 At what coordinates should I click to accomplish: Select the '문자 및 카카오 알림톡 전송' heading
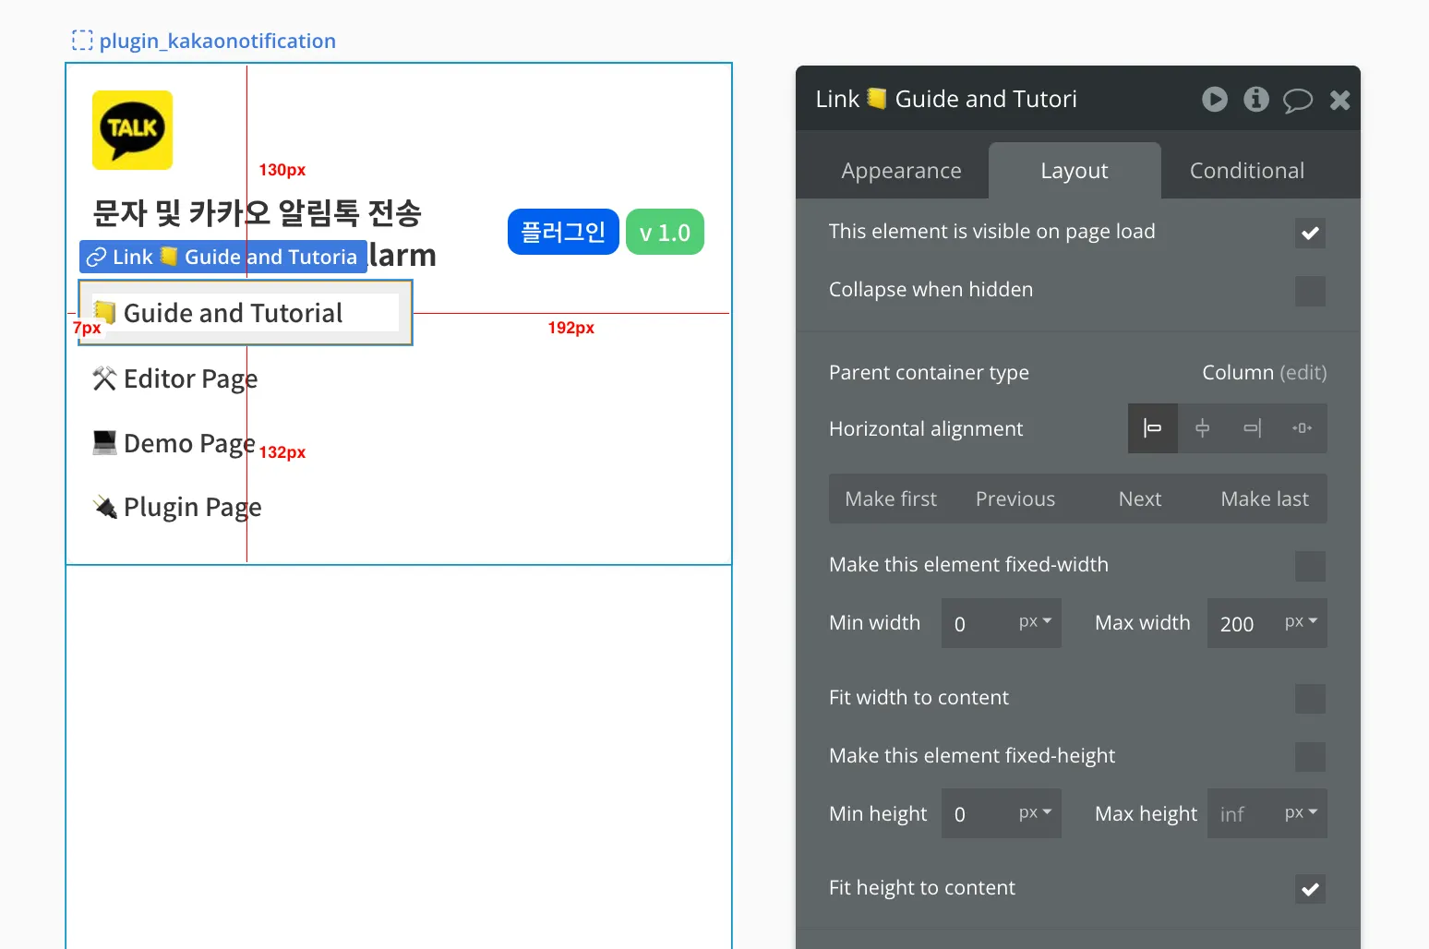(258, 213)
